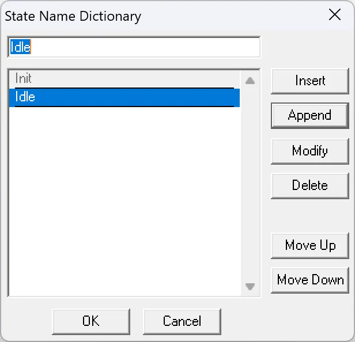Viewport: 355px width, 342px height.
Task: Click Modify to update the state name
Action: [x=309, y=151]
